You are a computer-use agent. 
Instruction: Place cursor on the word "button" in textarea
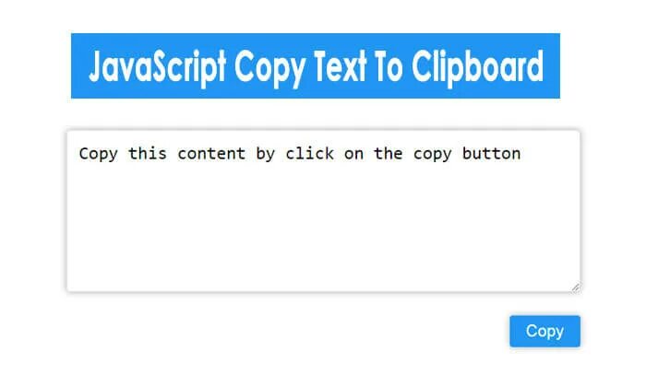pos(492,154)
